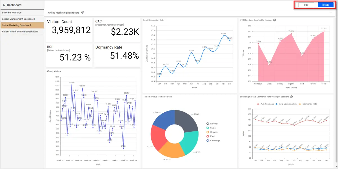The image size is (338, 169).
Task: Toggle Campaign legend entry in pie chart
Action: (213, 141)
